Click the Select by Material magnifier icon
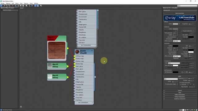Image resolution: width=198 pixels, height=111 pixels. [x=41, y=6]
